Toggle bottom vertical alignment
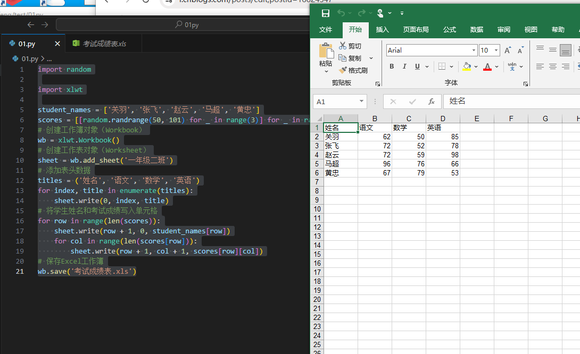 566,50
